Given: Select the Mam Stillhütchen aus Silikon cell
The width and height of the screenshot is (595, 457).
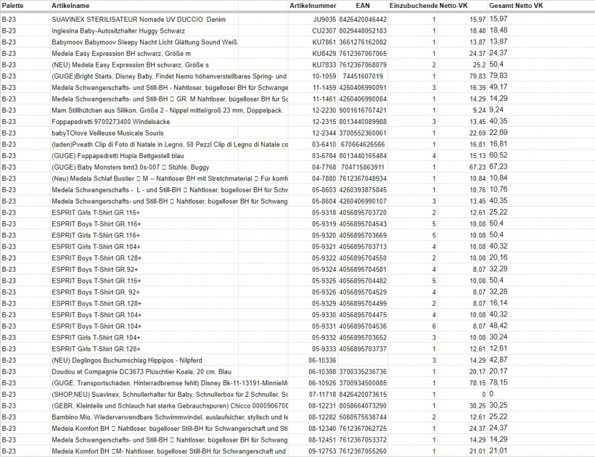Looking at the screenshot, I should [x=168, y=111].
